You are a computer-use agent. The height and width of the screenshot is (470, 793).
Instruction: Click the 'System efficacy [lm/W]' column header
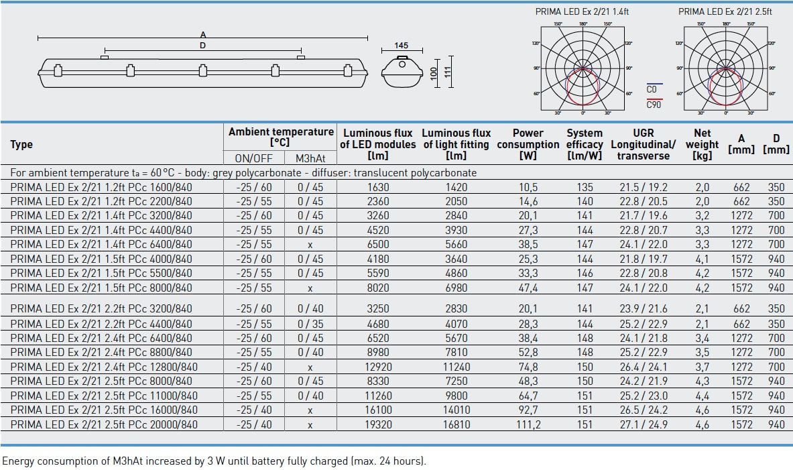coord(584,144)
